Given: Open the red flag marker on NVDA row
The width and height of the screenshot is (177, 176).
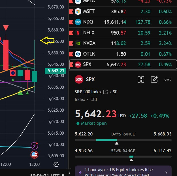Looking at the screenshot, I should pyautogui.click(x=71, y=43).
